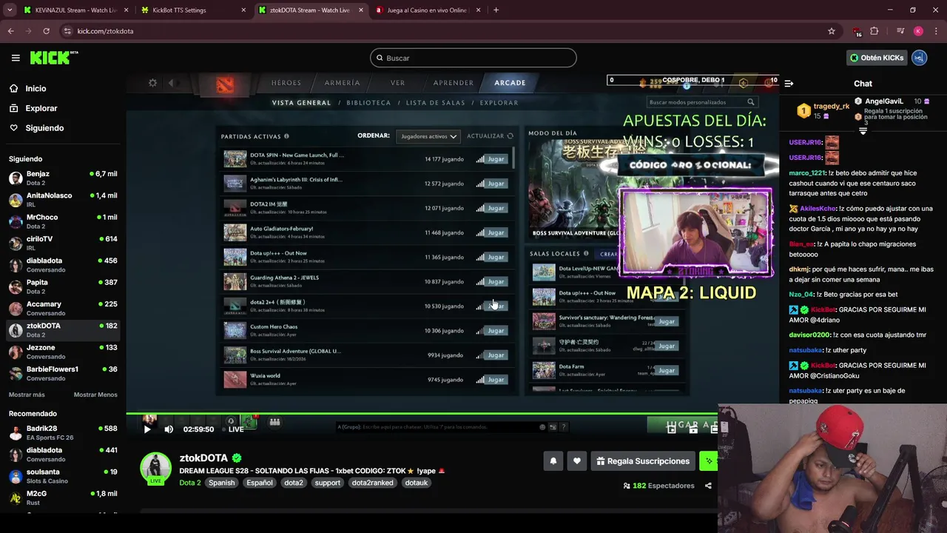Click the dota2ranked tag
The image size is (947, 533).
[374, 483]
